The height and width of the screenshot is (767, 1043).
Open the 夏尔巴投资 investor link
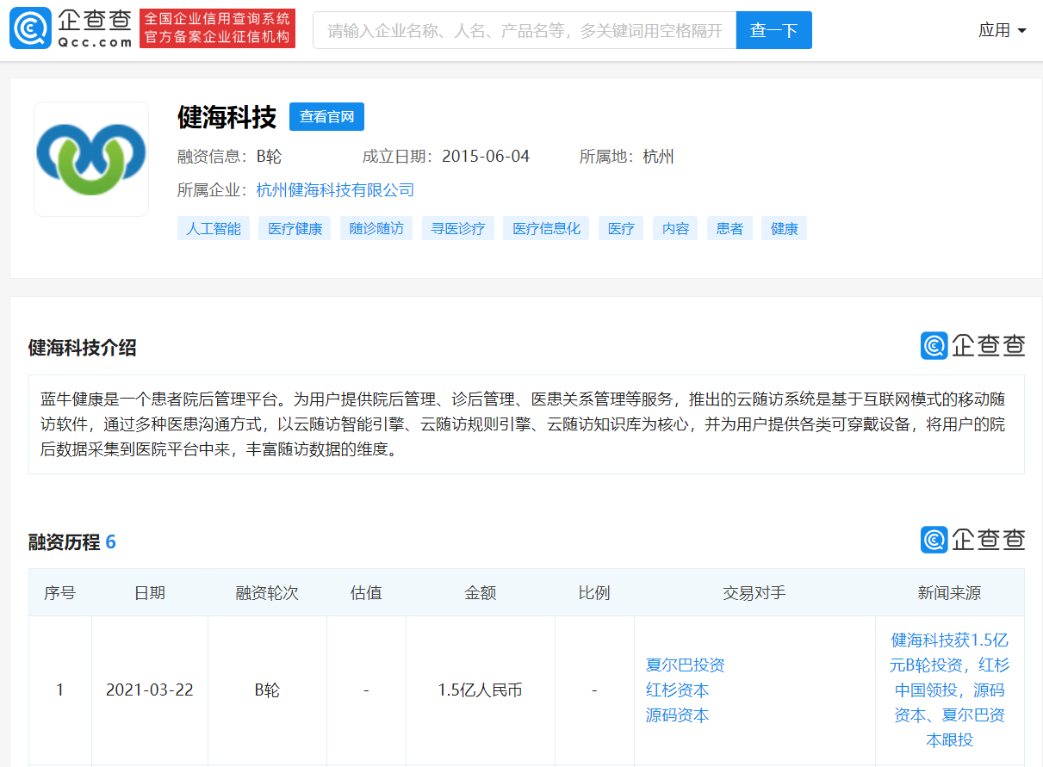point(686,665)
